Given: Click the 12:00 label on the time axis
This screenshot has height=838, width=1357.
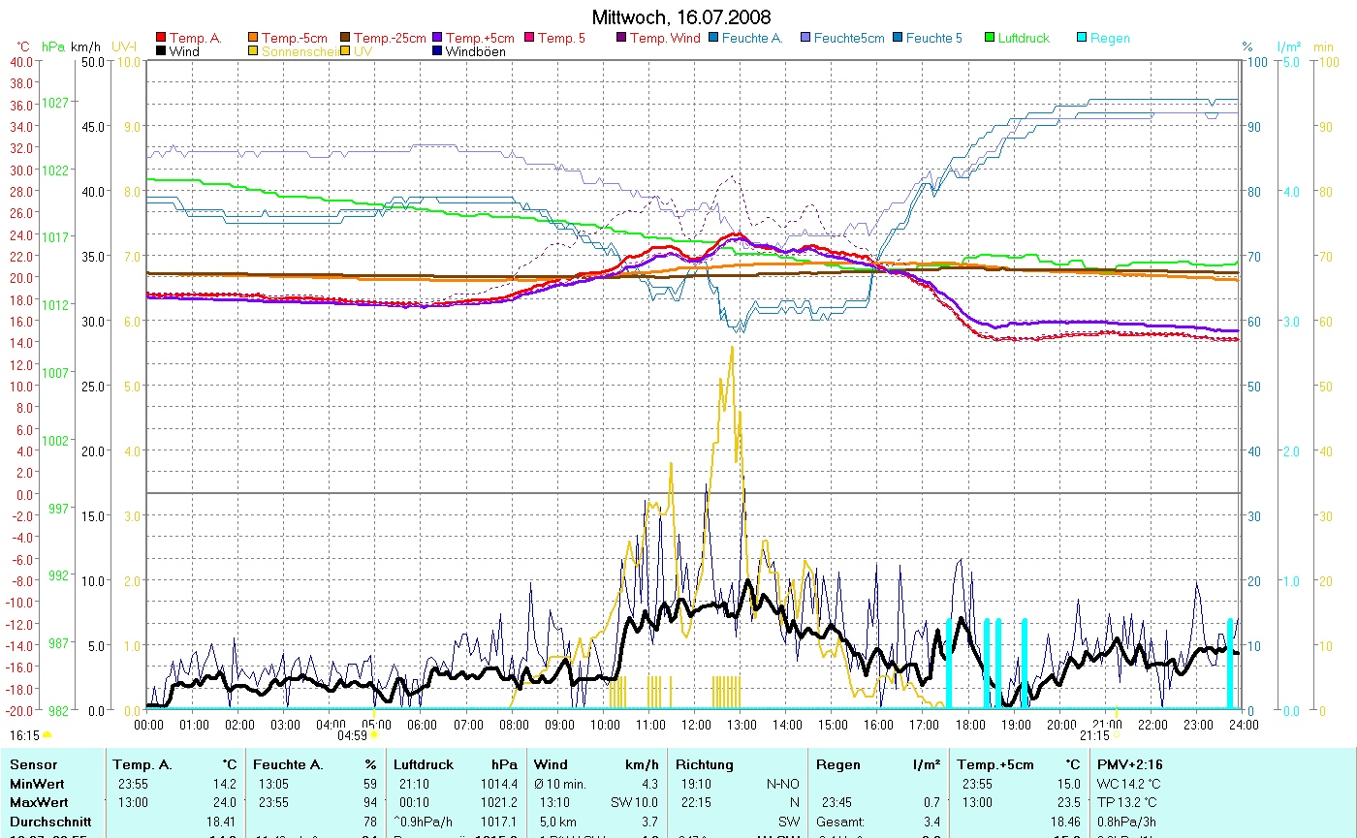Looking at the screenshot, I should 696,724.
